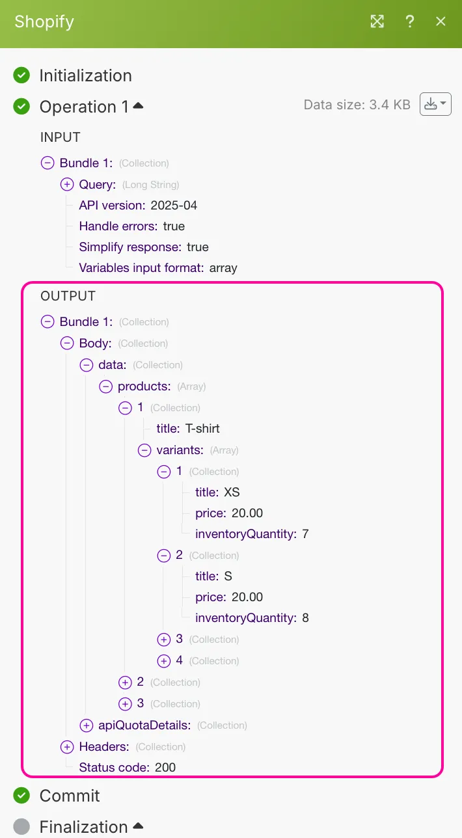Expand the Headers collection
Viewport: 462px width, 838px height.
tap(67, 746)
